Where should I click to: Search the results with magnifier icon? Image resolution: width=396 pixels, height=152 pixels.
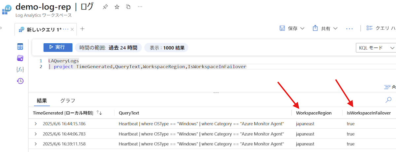click(389, 100)
